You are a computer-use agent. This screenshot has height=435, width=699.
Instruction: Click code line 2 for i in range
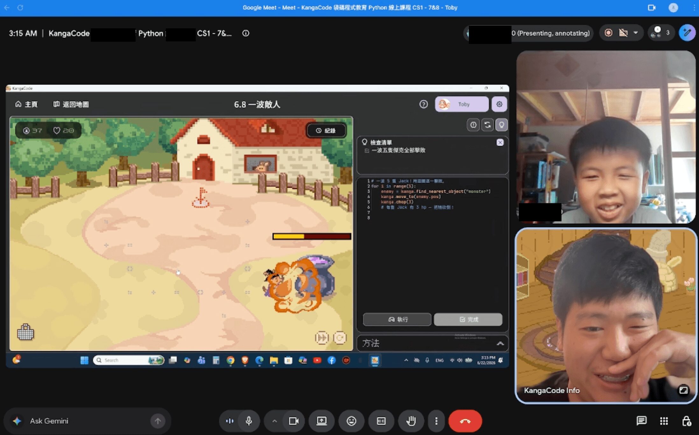point(393,186)
